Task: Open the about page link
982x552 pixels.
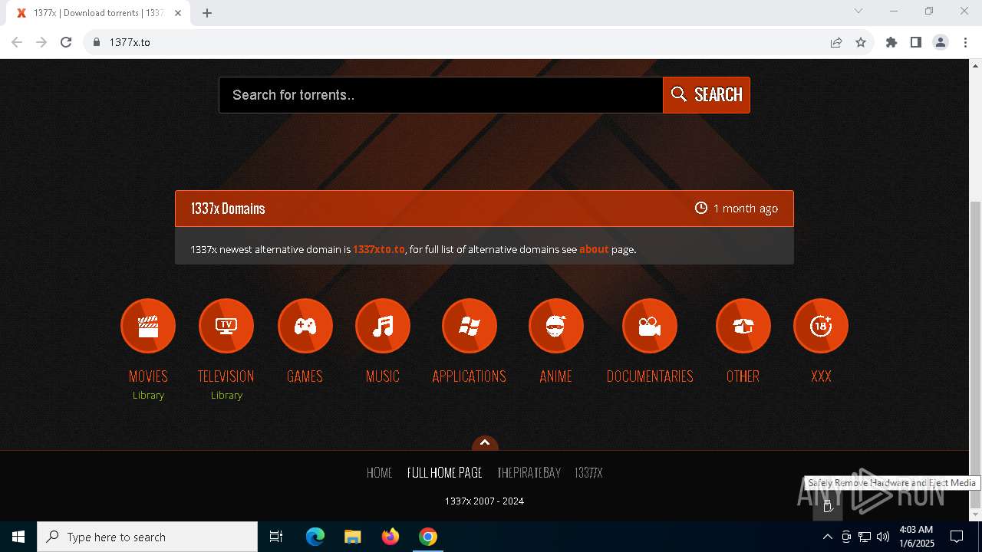Action: coord(594,249)
